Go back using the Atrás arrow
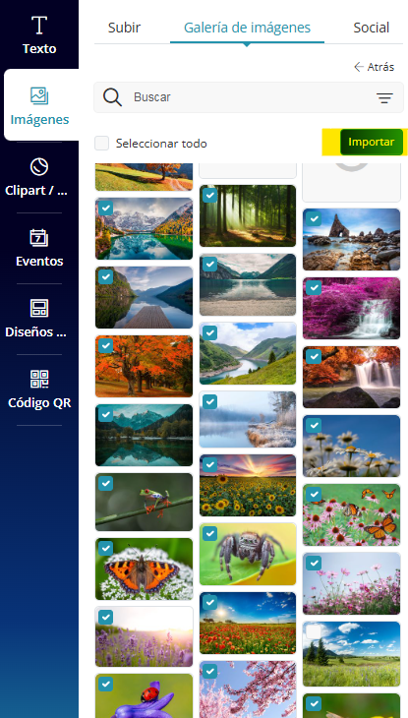408x718 pixels. 375,67
